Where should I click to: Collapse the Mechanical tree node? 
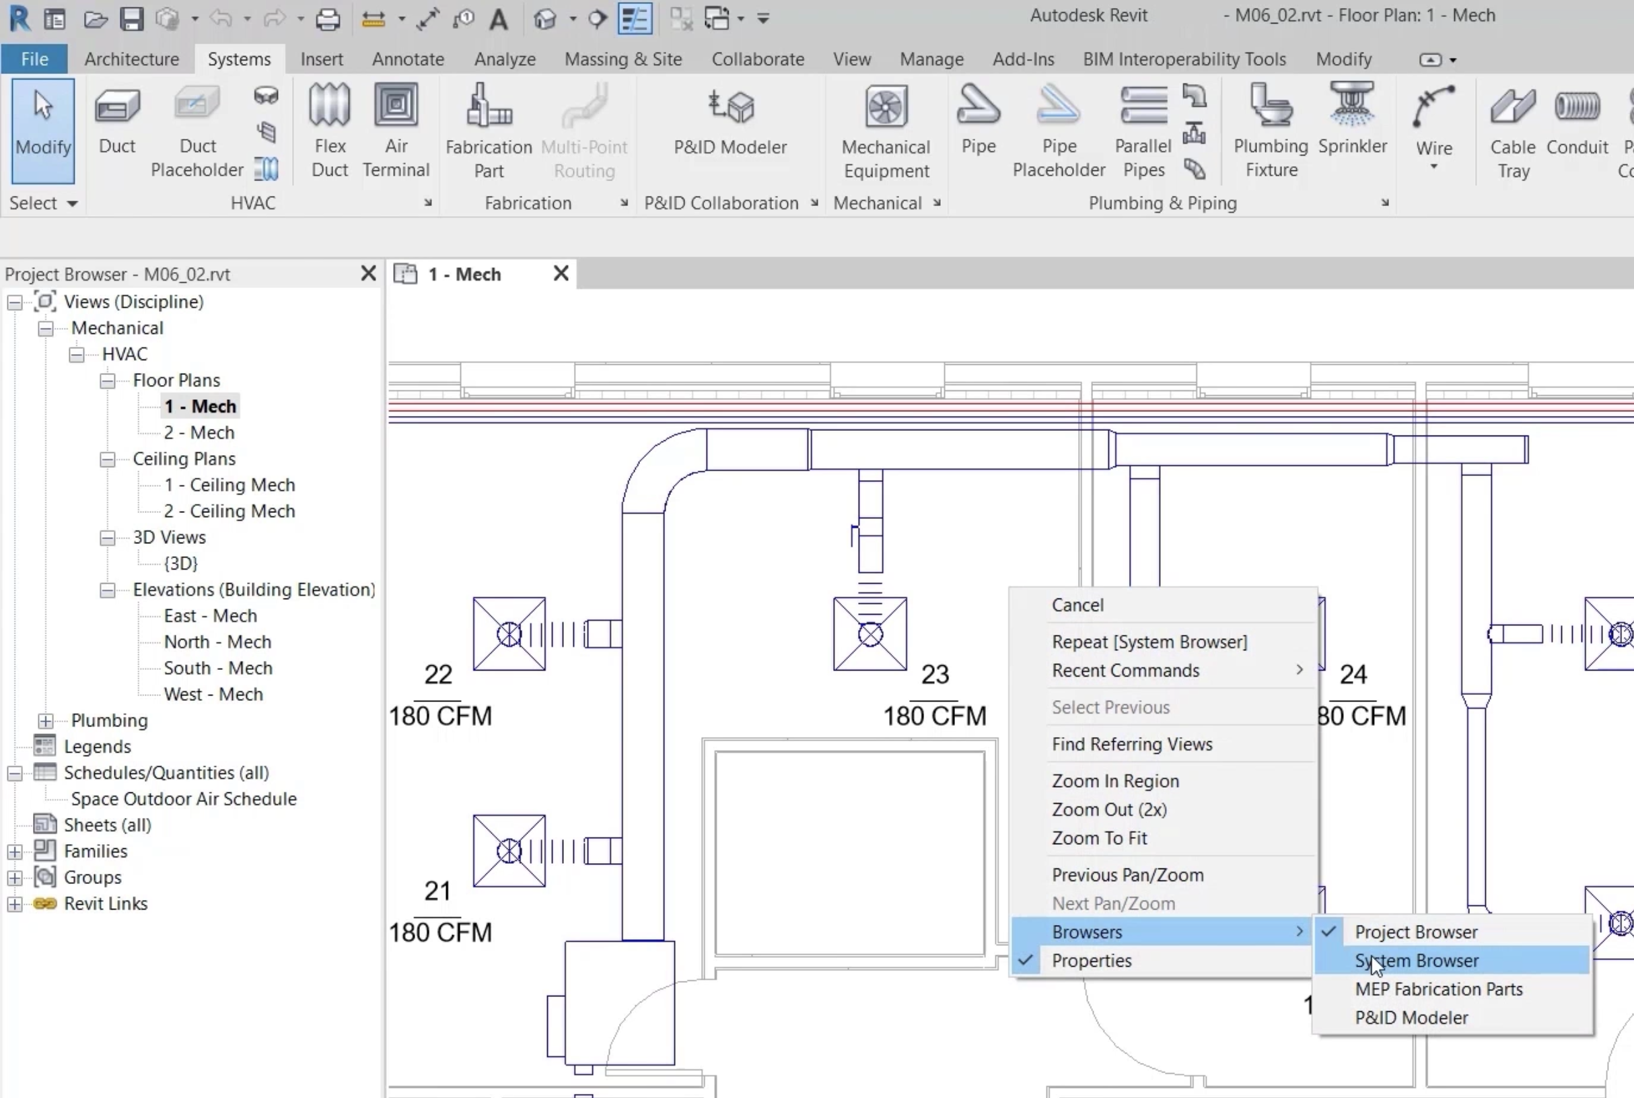[x=46, y=329]
